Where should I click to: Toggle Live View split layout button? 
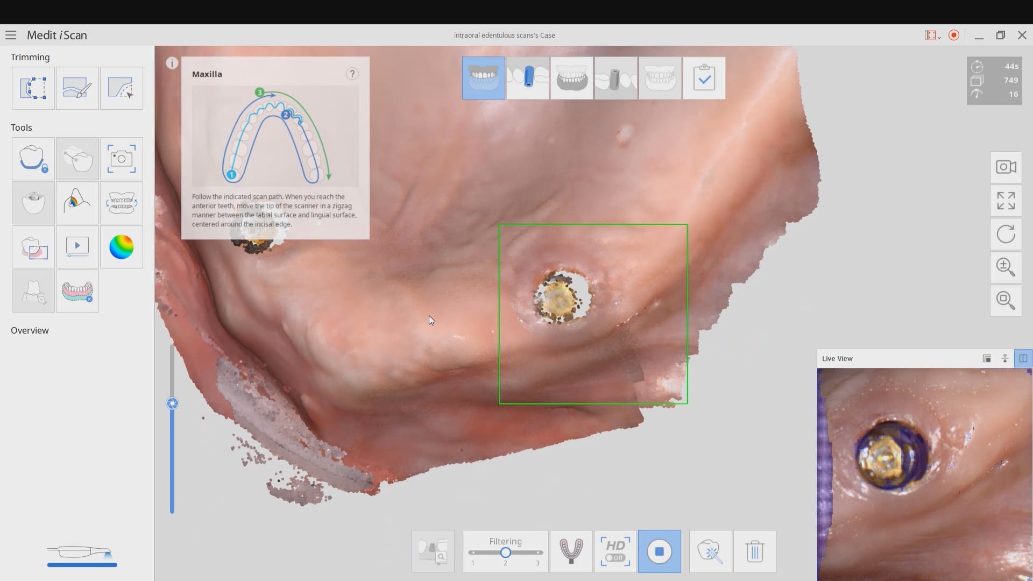pos(1023,359)
